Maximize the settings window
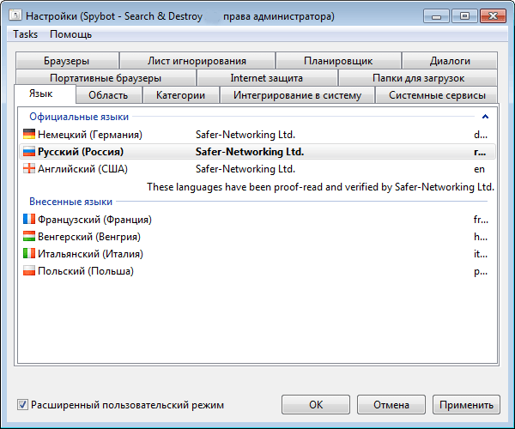This screenshot has width=515, height=429. pyautogui.click(x=464, y=16)
